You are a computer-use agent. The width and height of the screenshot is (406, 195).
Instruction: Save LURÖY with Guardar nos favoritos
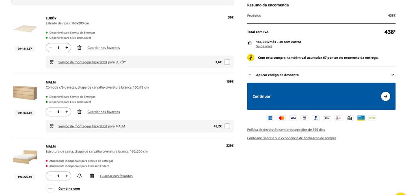tap(104, 48)
